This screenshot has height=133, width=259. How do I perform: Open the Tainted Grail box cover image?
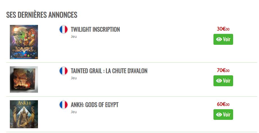tap(24, 80)
